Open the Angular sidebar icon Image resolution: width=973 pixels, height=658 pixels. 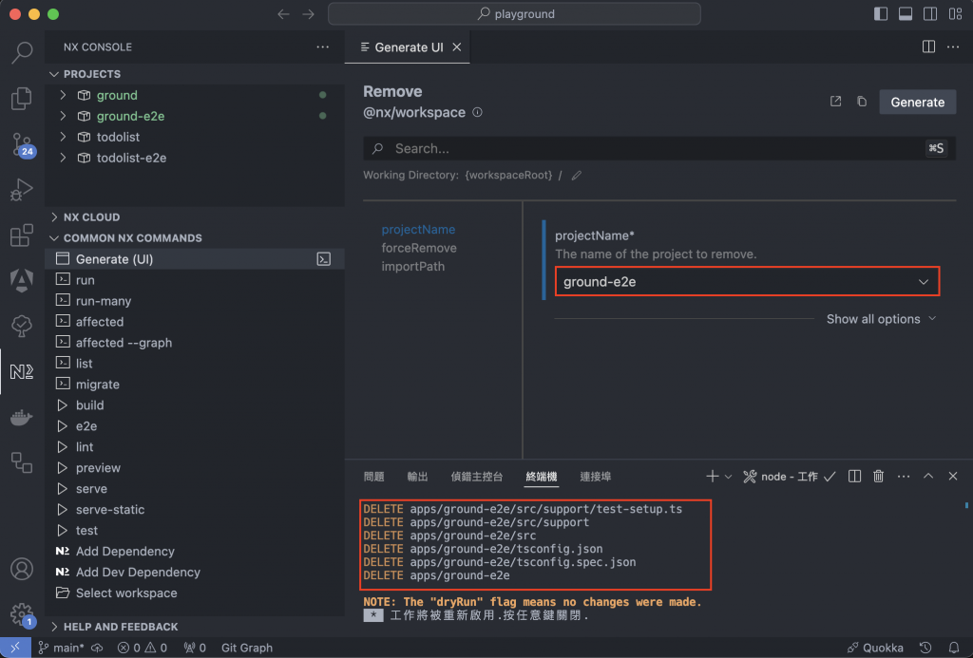[22, 280]
